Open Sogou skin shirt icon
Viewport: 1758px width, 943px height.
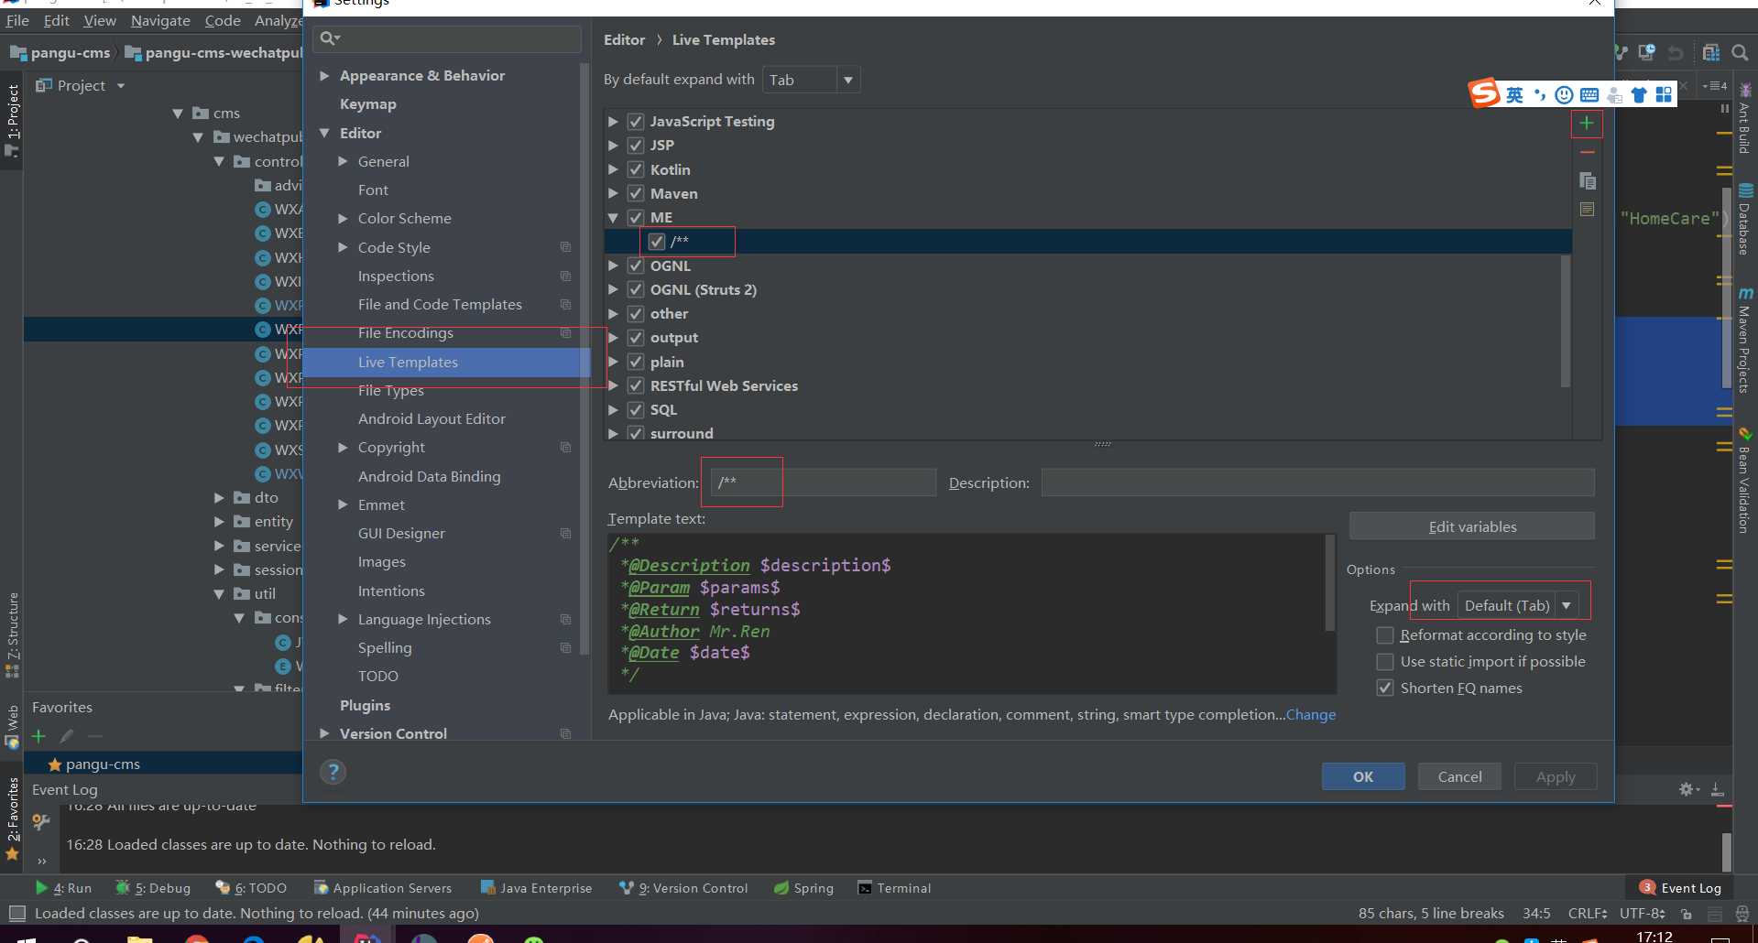coord(1639,94)
